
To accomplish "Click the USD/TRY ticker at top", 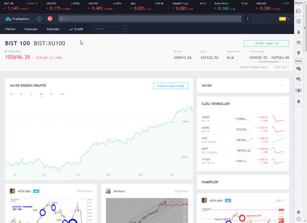I will [63, 6].
